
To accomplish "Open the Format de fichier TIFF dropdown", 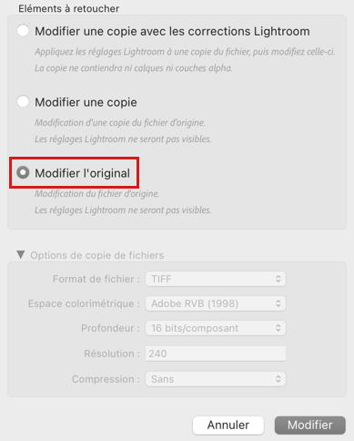I will (x=216, y=279).
